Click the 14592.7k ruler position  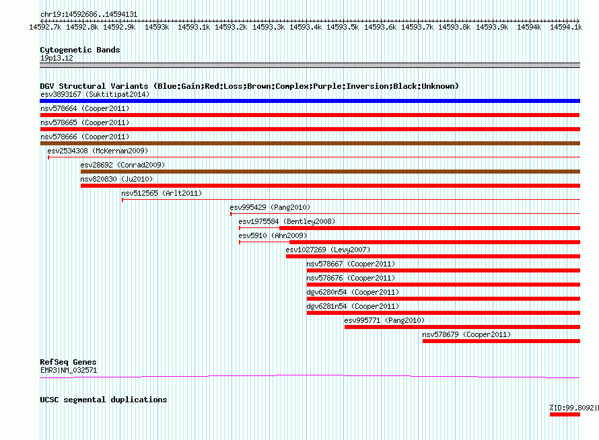(x=45, y=27)
